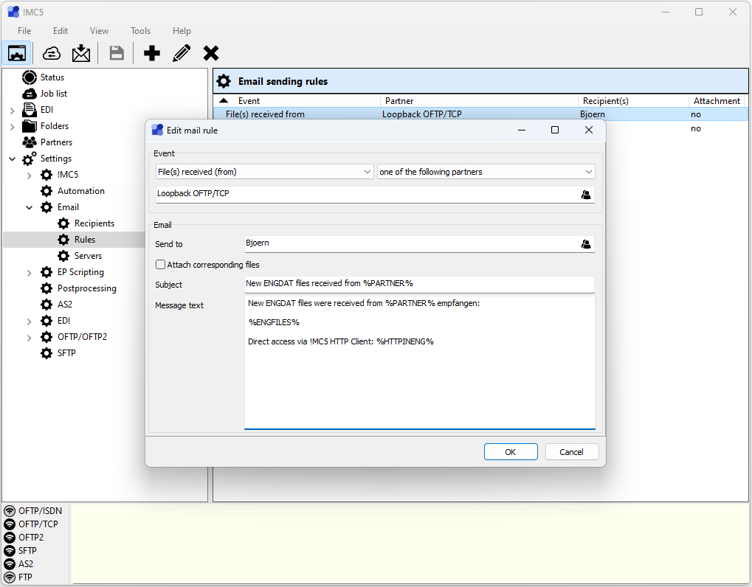752x587 pixels.
Task: Open the Recipients settings node
Action: [x=94, y=223]
